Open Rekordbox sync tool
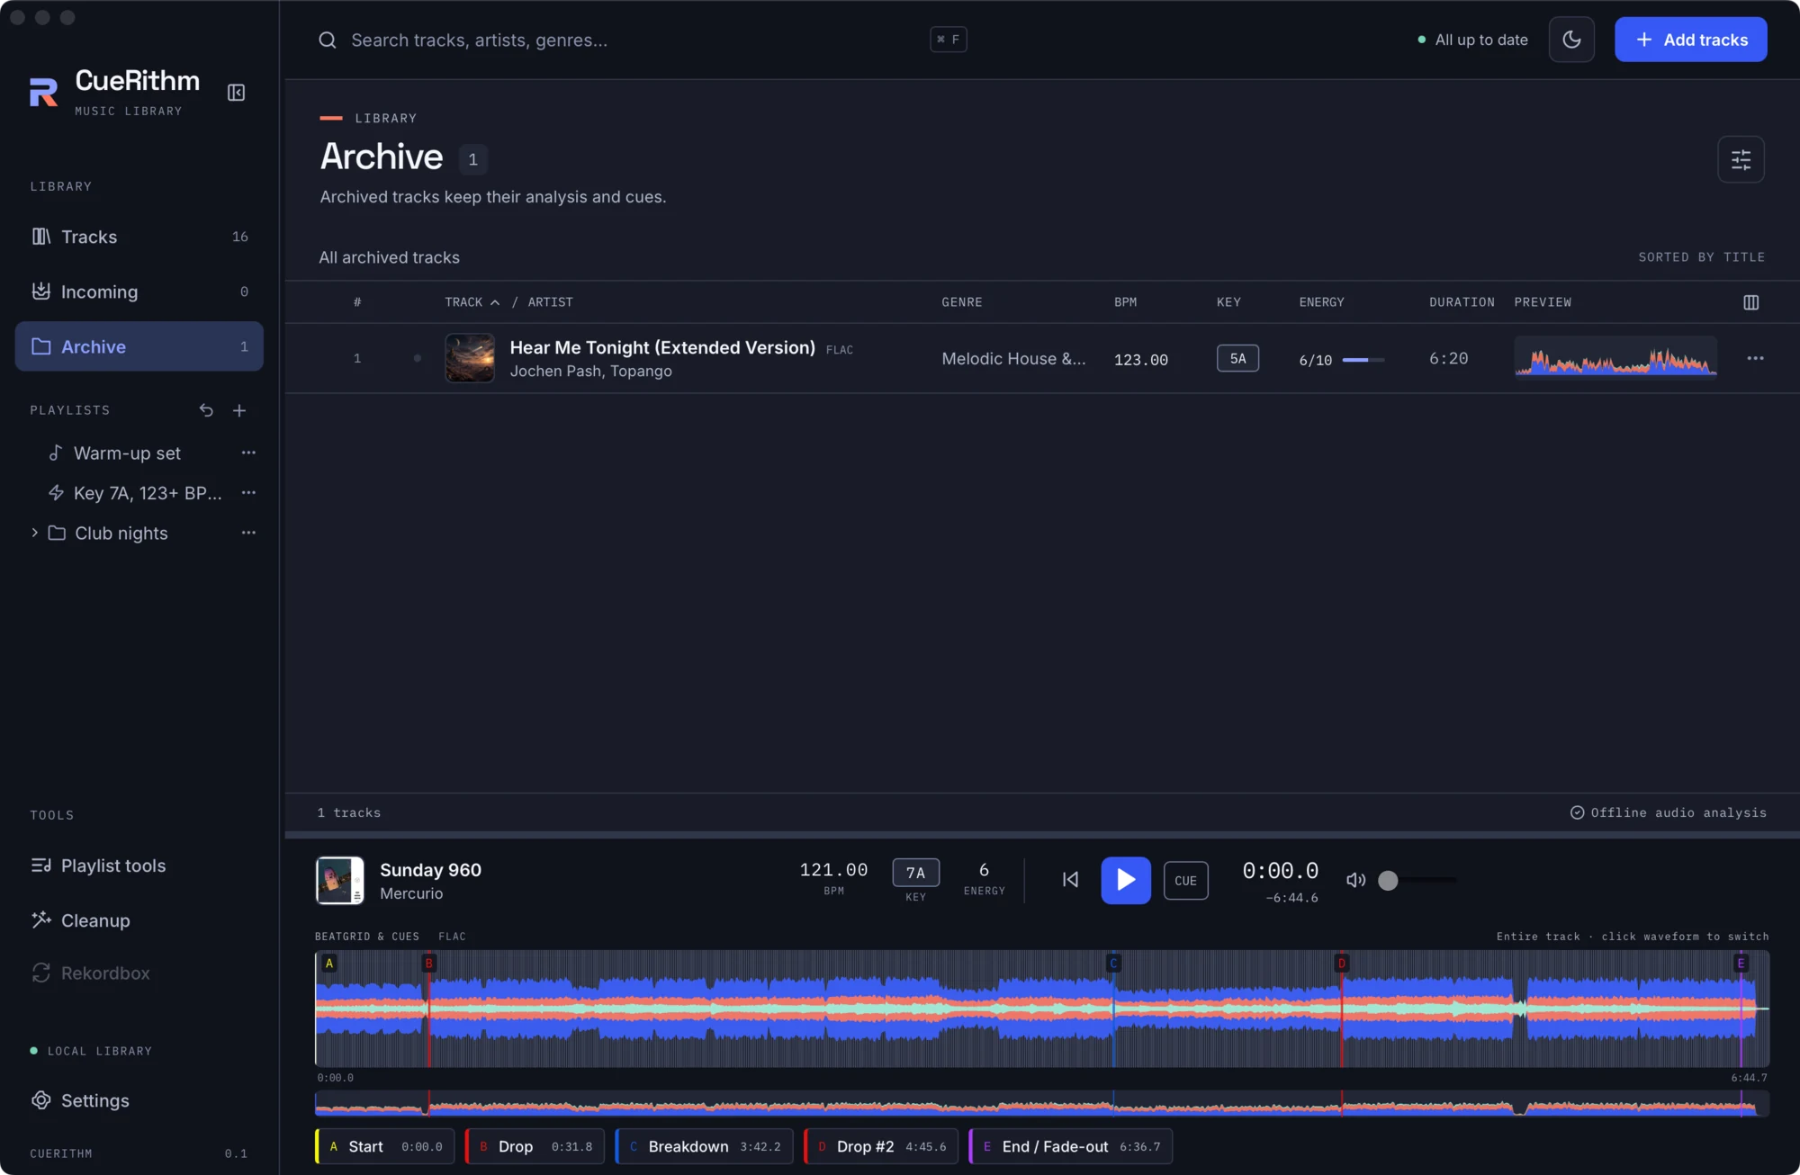 tap(139, 973)
